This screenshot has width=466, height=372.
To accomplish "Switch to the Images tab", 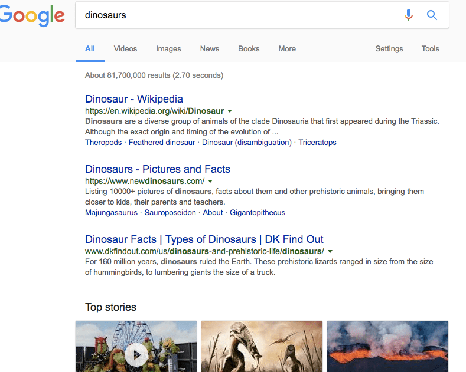I will tap(168, 49).
